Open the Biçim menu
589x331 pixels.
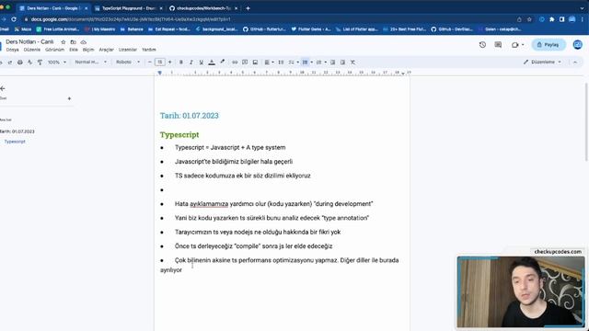(88, 50)
